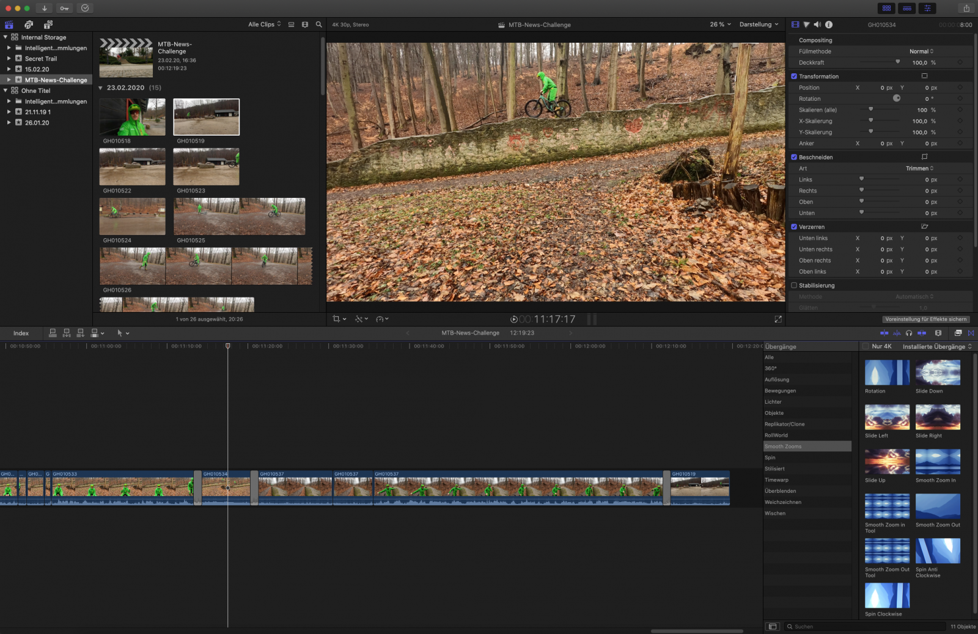Screen dimensions: 978x634
Task: Toggle the Verzerren checkbox
Action: click(794, 227)
